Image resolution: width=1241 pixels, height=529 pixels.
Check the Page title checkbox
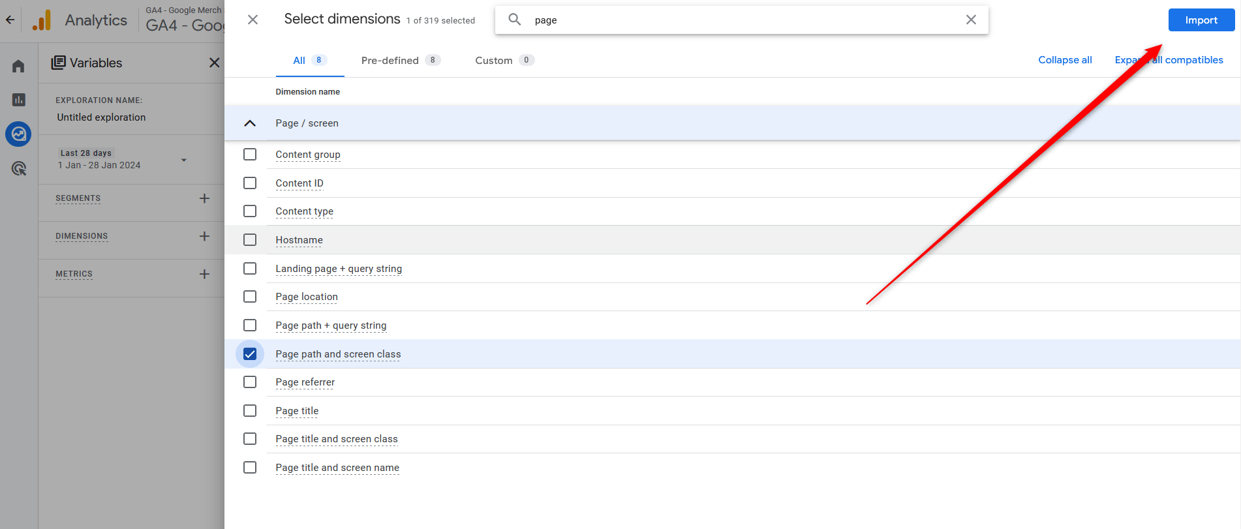pyautogui.click(x=250, y=411)
